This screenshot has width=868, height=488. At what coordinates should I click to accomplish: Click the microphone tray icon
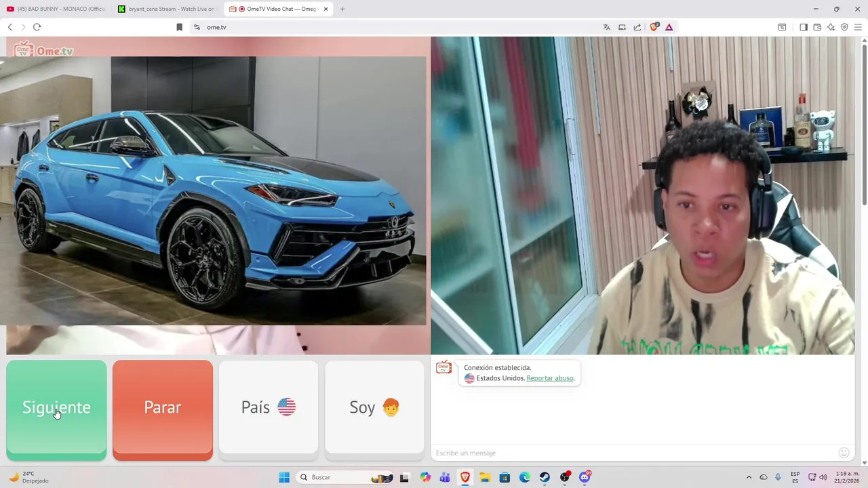click(x=778, y=477)
